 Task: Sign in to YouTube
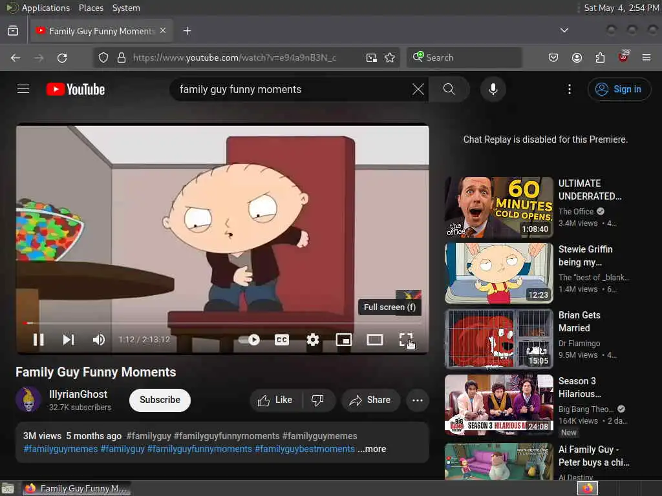pyautogui.click(x=619, y=89)
